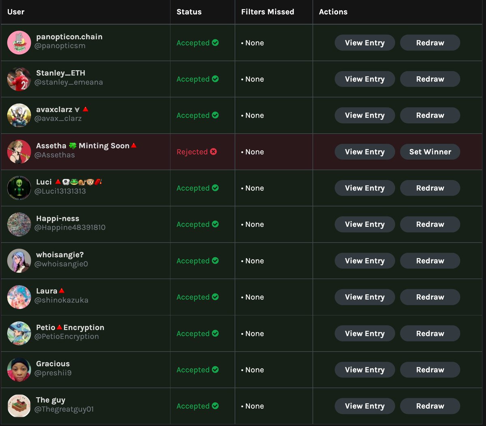Click avaxclarz's avatar picture
486x426 pixels.
point(19,115)
